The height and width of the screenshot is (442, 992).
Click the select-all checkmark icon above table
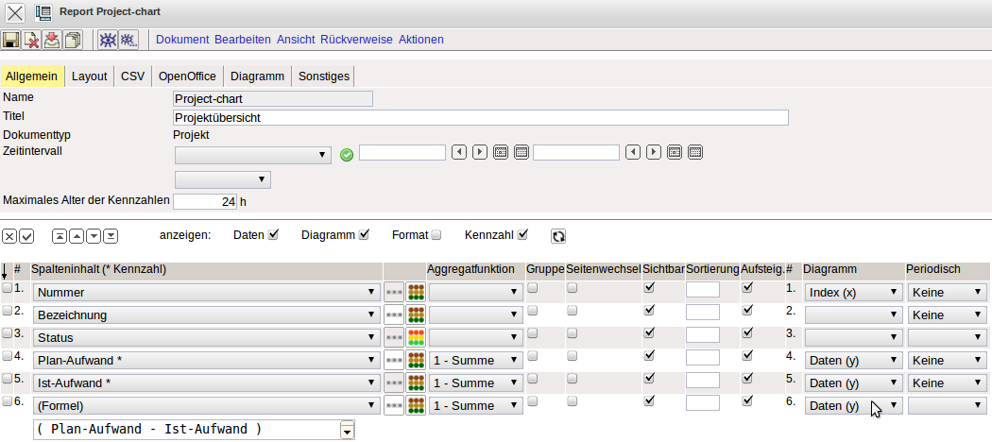coord(26,236)
